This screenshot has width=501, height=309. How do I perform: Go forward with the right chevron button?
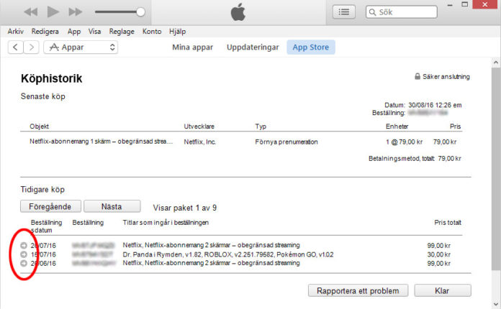pos(32,47)
